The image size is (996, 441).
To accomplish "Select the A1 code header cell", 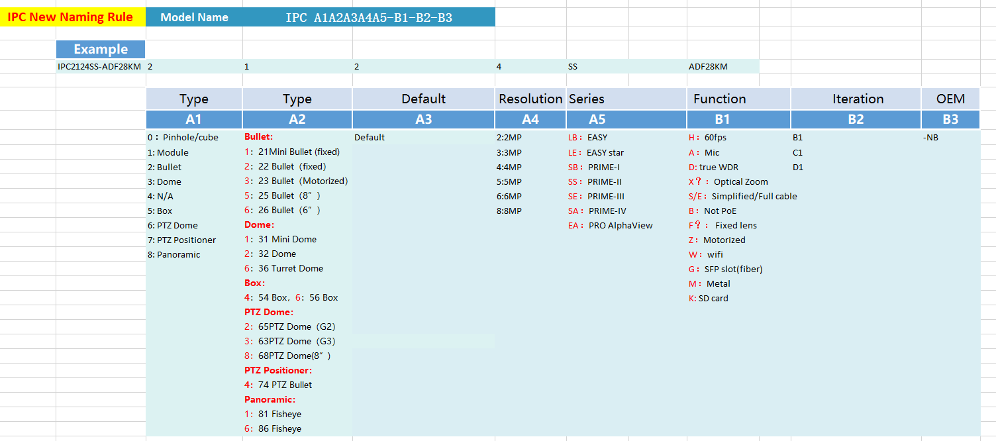I will 193,119.
